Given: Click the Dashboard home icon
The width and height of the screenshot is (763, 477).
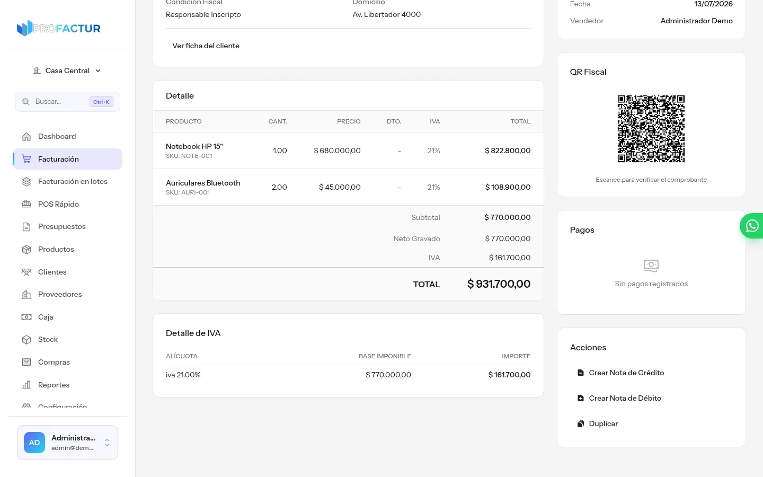Looking at the screenshot, I should click(26, 137).
